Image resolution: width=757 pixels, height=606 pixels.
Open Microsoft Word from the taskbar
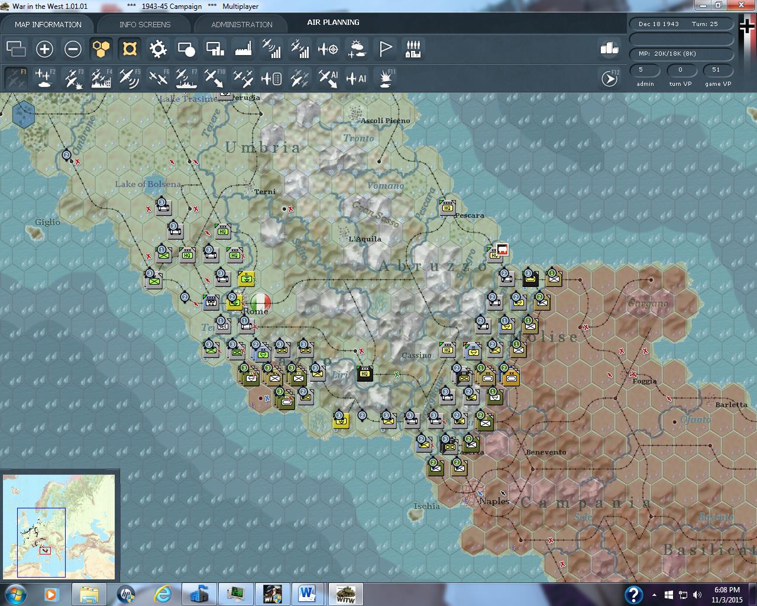pos(308,594)
